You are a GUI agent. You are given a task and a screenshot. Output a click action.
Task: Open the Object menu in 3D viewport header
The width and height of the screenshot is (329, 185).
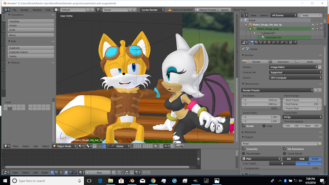click(x=45, y=146)
